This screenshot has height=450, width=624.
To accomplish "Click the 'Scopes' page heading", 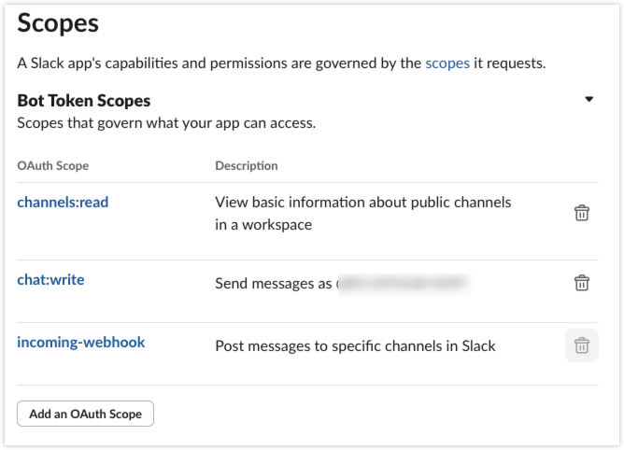I will [x=58, y=23].
